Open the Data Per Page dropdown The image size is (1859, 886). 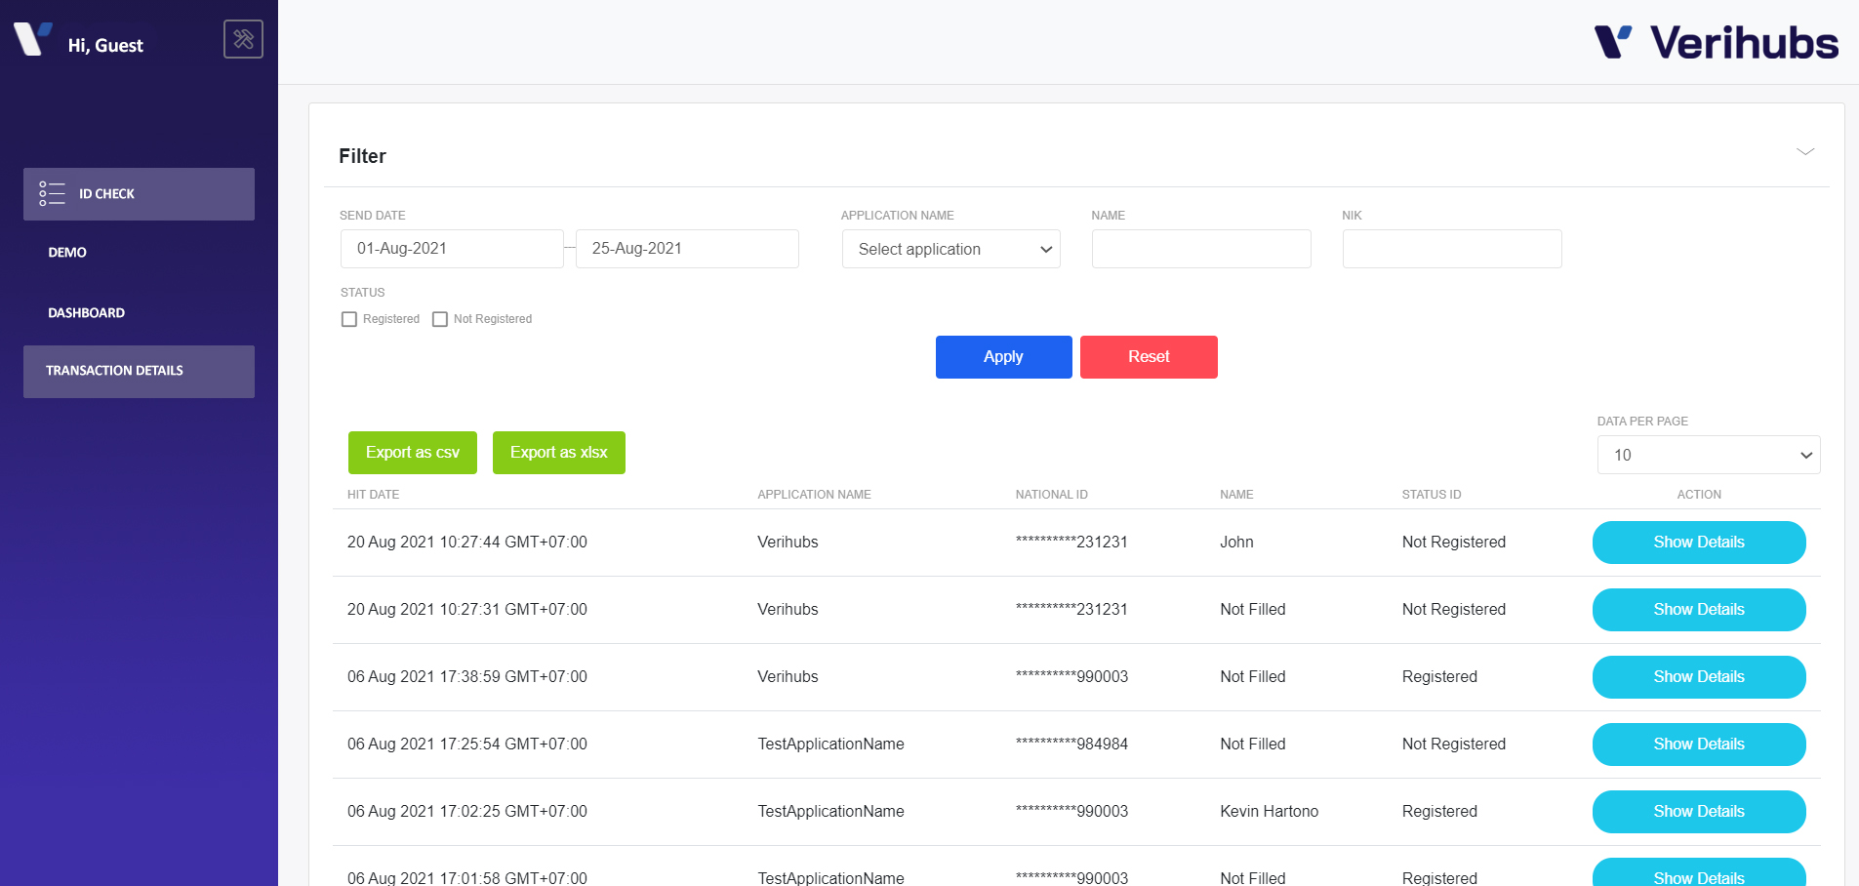pos(1709,455)
